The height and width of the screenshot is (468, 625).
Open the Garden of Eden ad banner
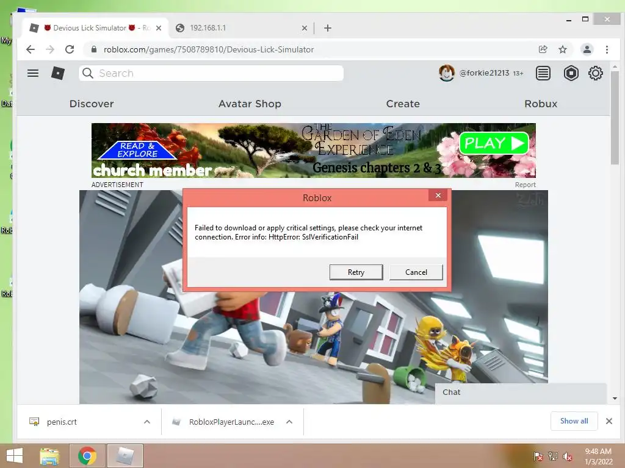[x=313, y=151]
